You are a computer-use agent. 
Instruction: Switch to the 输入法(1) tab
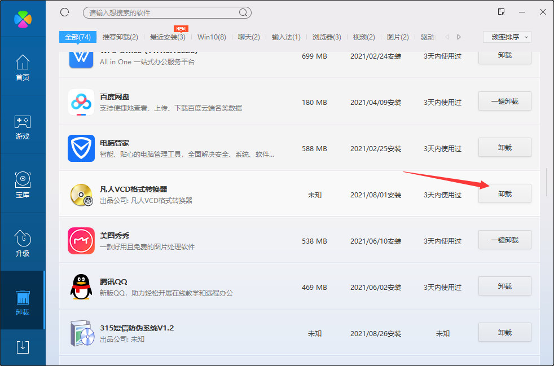286,37
